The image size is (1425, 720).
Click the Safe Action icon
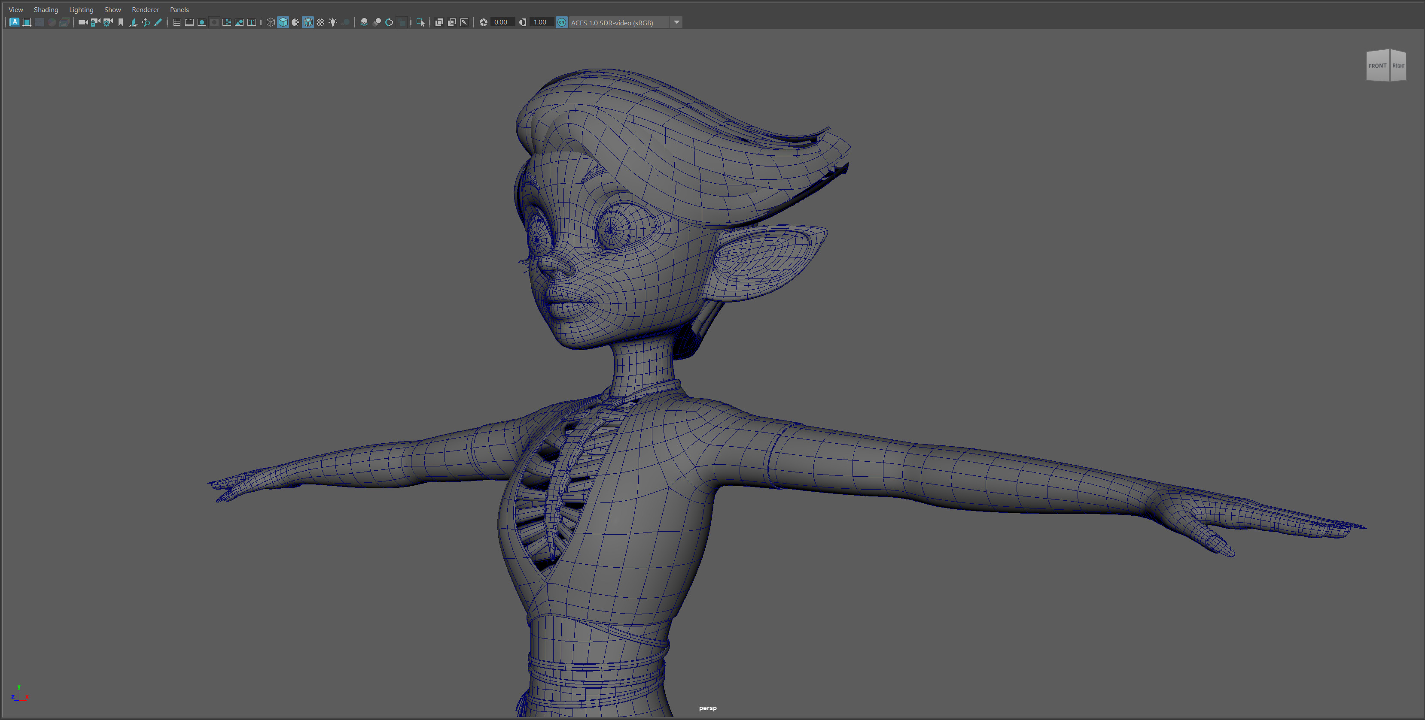(239, 22)
